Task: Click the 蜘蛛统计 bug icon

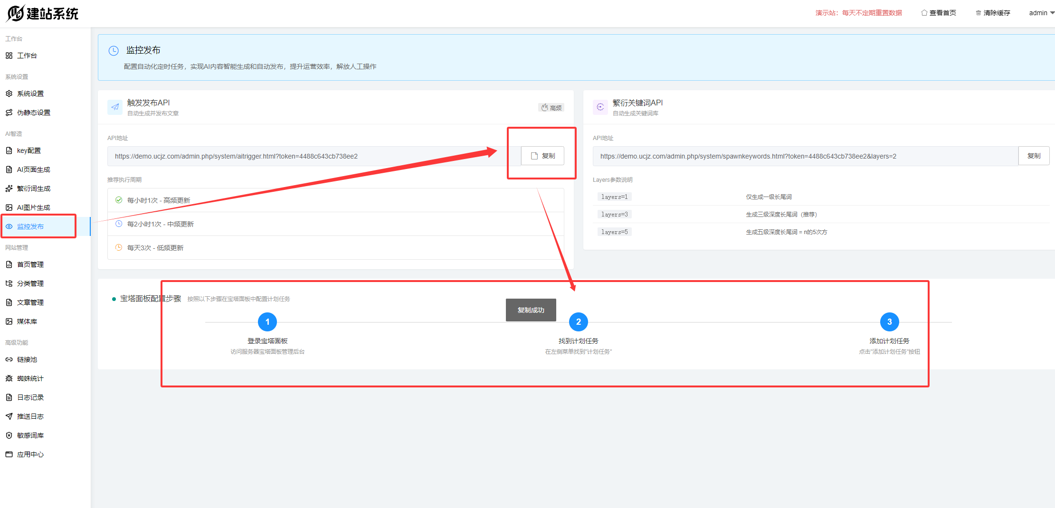Action: [x=9, y=378]
